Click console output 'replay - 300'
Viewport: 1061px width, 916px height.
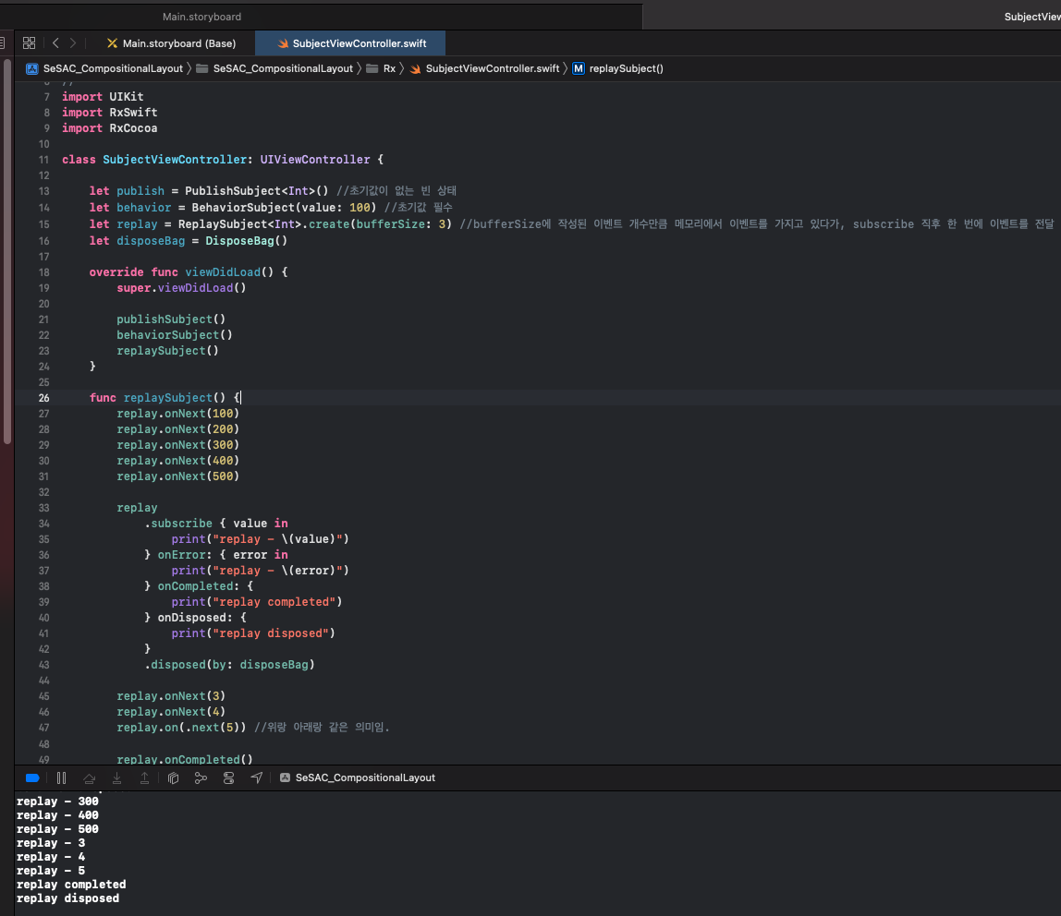(57, 801)
